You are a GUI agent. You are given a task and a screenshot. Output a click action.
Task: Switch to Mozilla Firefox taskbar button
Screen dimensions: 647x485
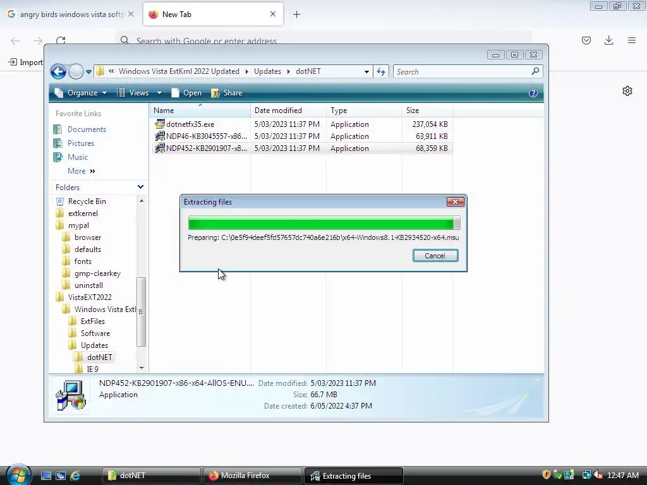(x=252, y=476)
